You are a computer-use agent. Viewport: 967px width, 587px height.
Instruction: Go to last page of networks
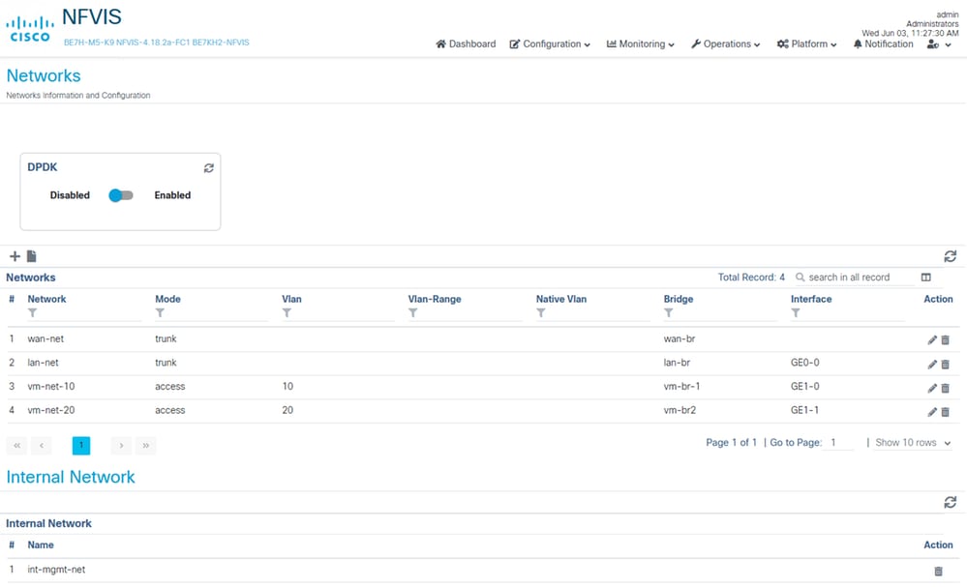(x=145, y=446)
